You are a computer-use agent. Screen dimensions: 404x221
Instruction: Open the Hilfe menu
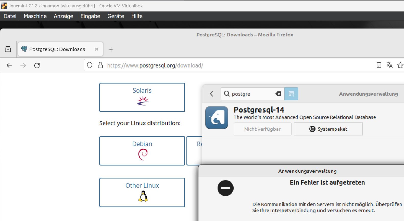137,16
